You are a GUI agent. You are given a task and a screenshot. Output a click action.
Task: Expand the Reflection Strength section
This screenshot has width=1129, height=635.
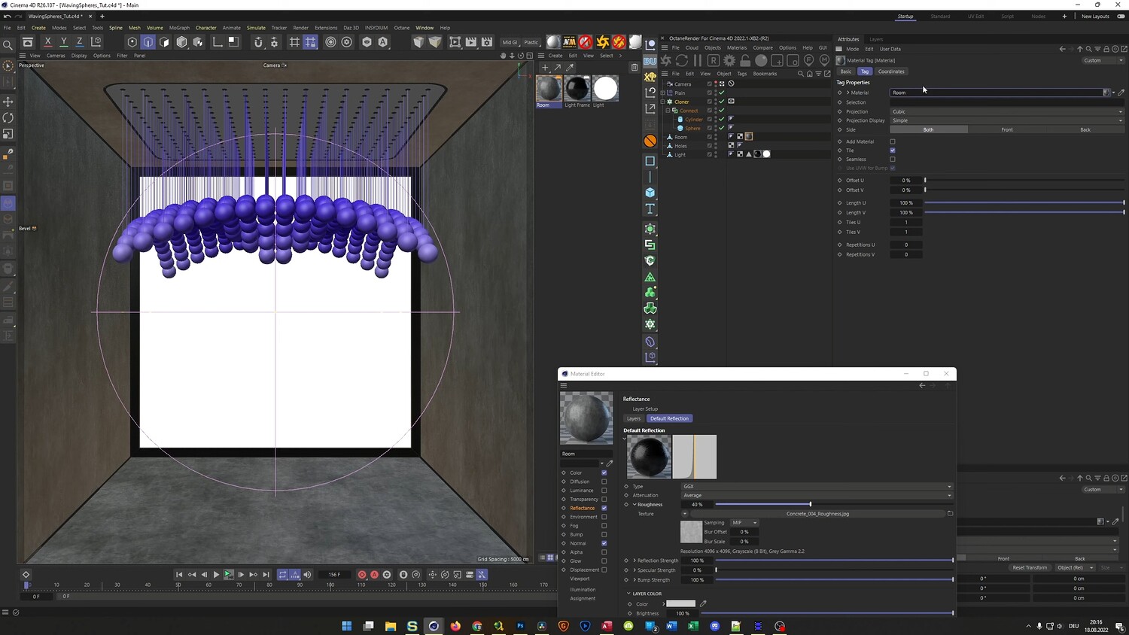click(634, 561)
